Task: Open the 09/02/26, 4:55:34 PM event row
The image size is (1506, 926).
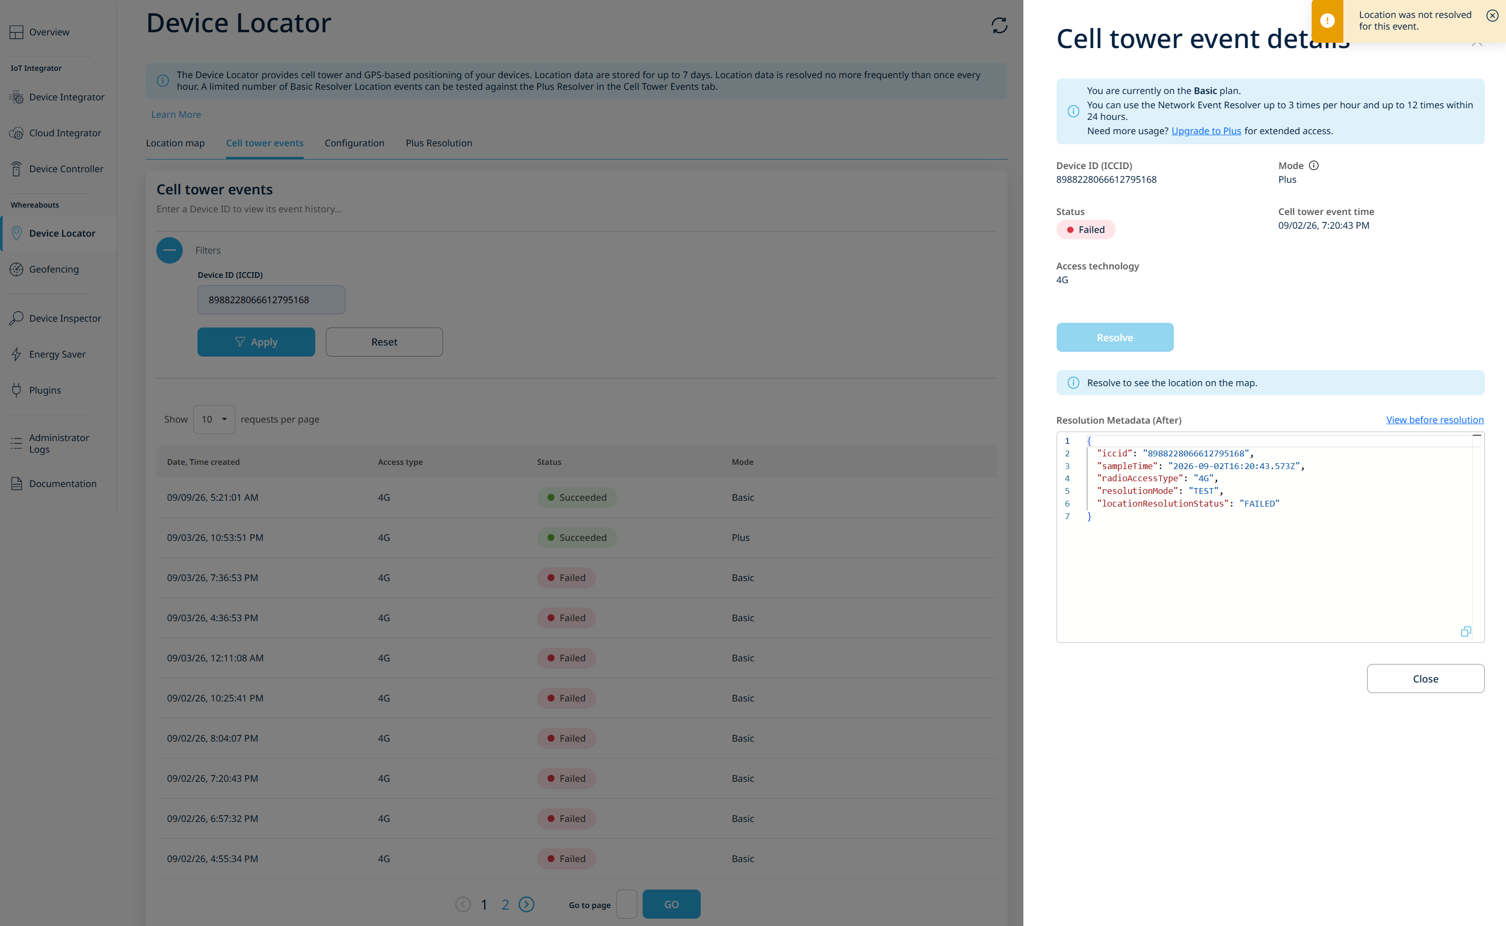Action: (x=576, y=858)
